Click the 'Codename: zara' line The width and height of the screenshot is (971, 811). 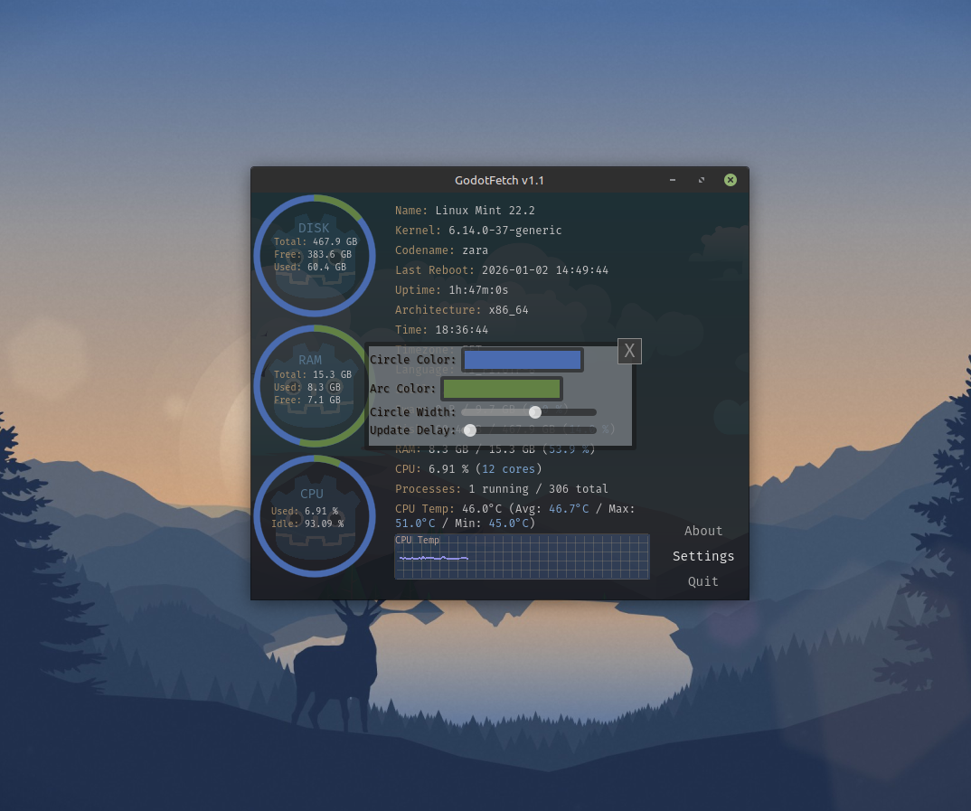[x=441, y=250]
